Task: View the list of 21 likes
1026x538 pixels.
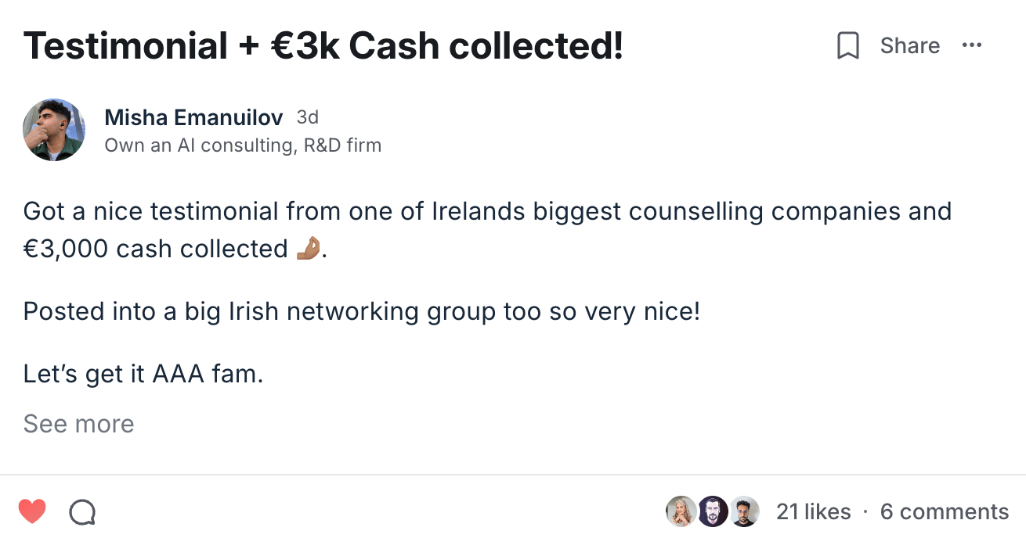Action: tap(813, 512)
